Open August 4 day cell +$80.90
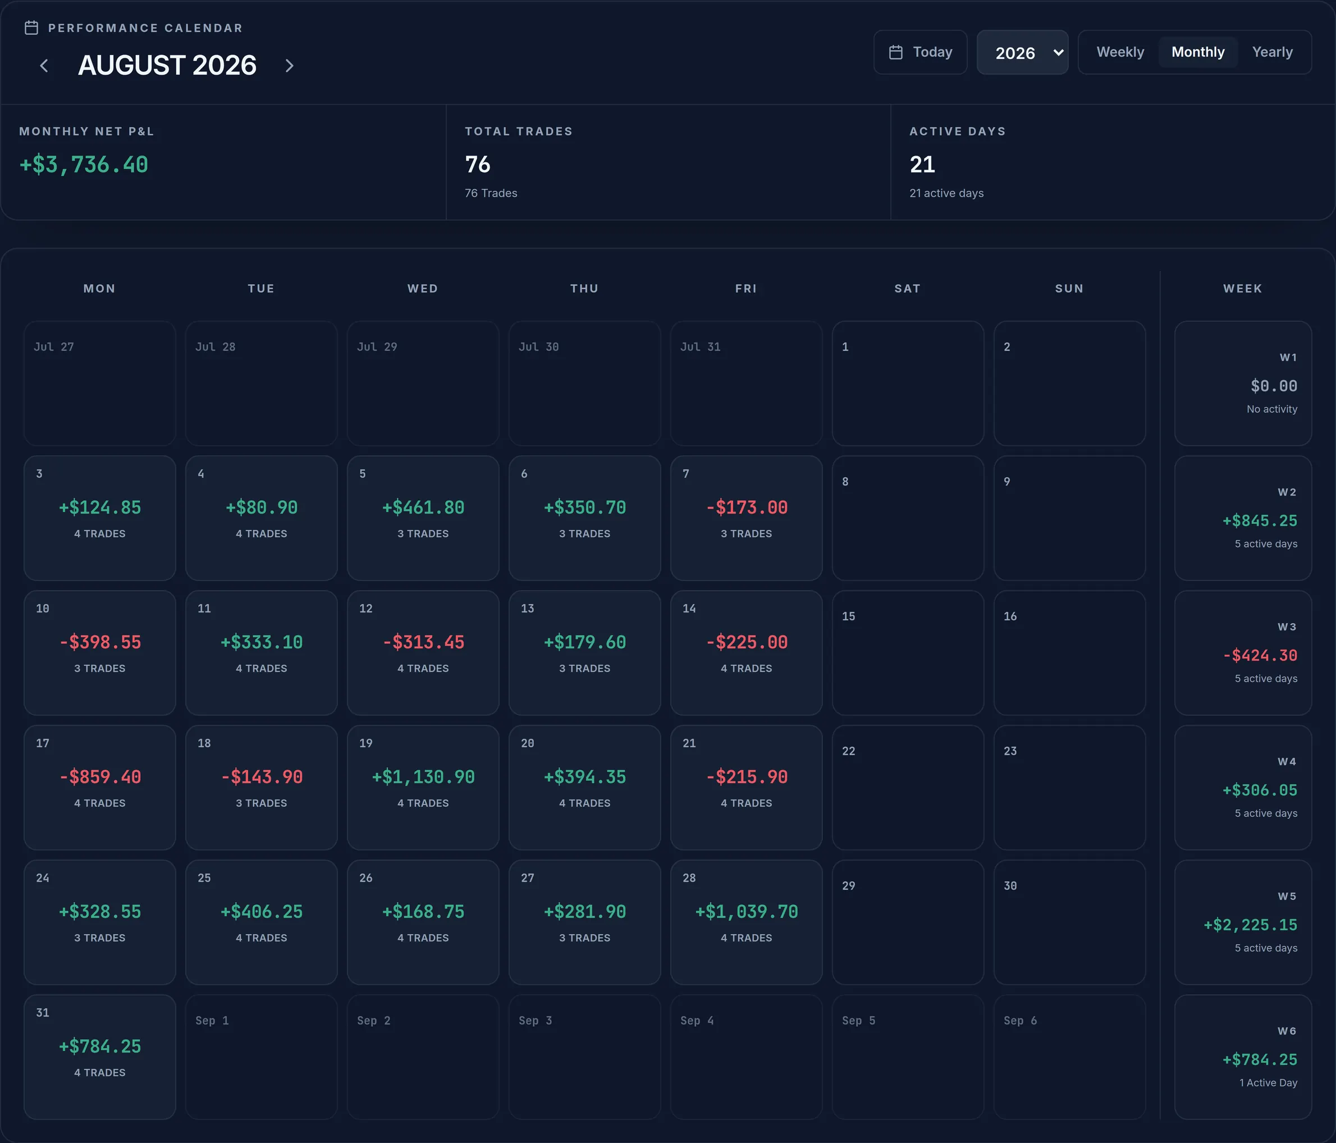 point(261,518)
